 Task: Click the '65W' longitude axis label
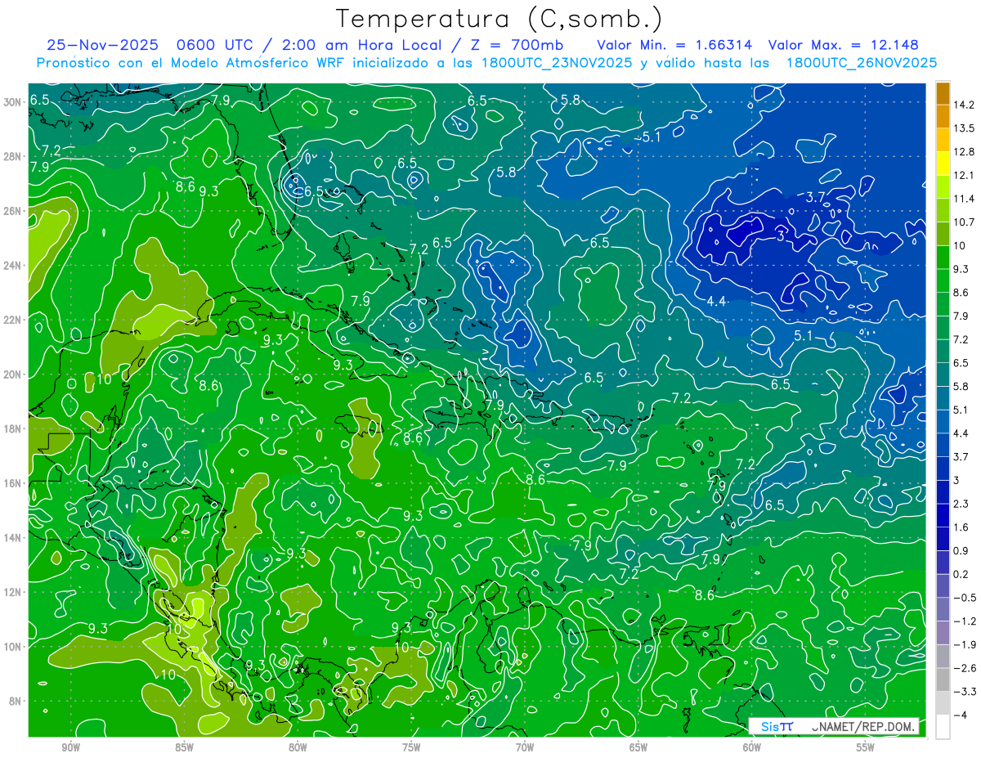[x=638, y=747]
